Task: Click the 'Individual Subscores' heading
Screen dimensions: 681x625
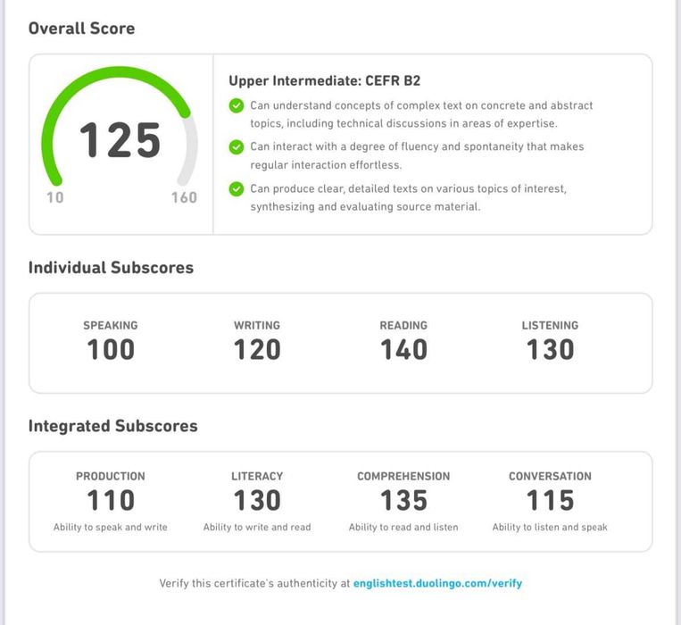Action: (x=111, y=268)
